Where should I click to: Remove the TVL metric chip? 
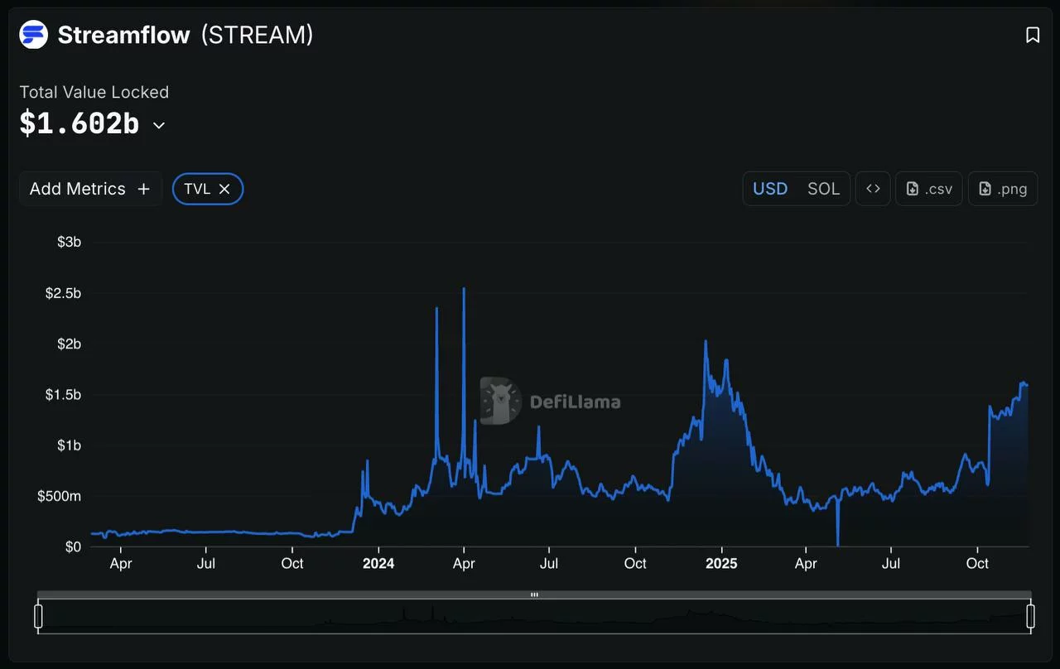coord(224,189)
